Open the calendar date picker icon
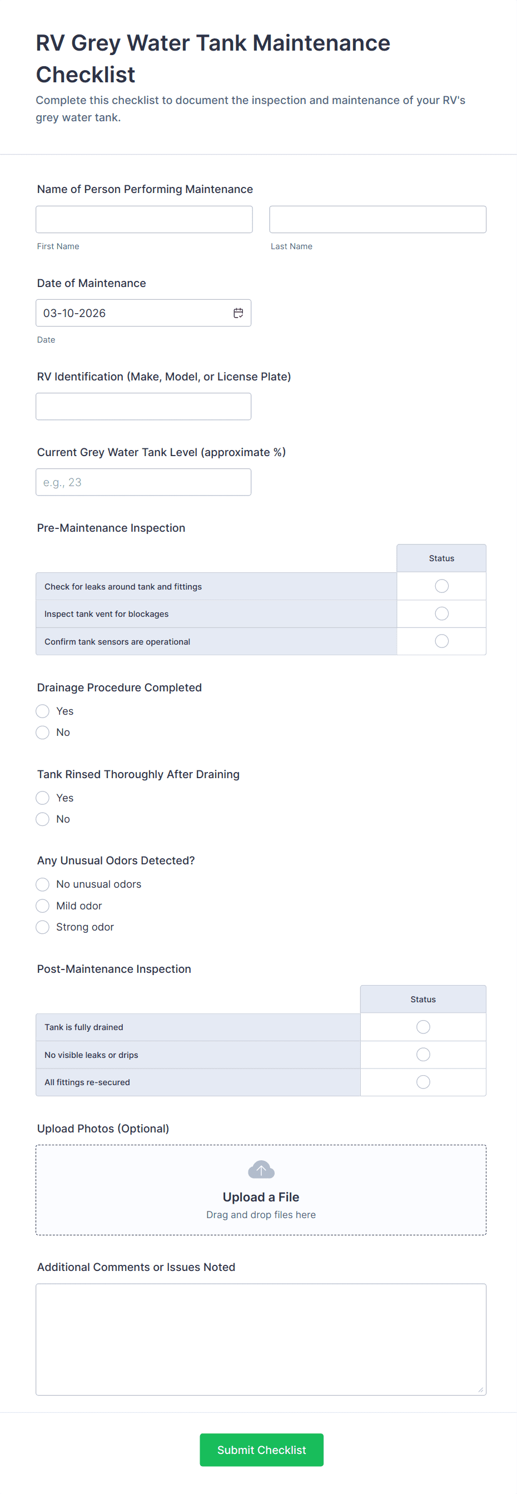 point(238,313)
